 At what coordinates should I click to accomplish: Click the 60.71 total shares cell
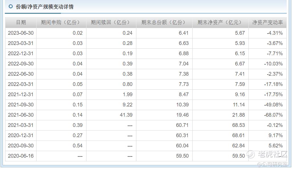tap(164, 125)
